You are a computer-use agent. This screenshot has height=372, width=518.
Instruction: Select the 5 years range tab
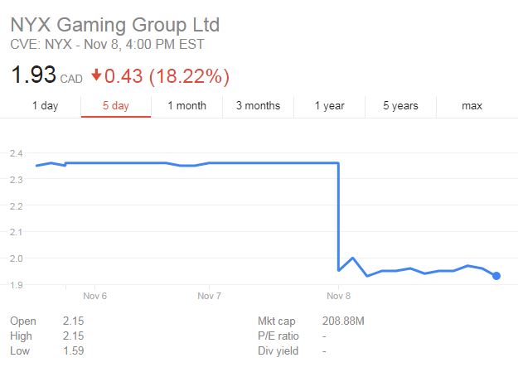point(400,105)
